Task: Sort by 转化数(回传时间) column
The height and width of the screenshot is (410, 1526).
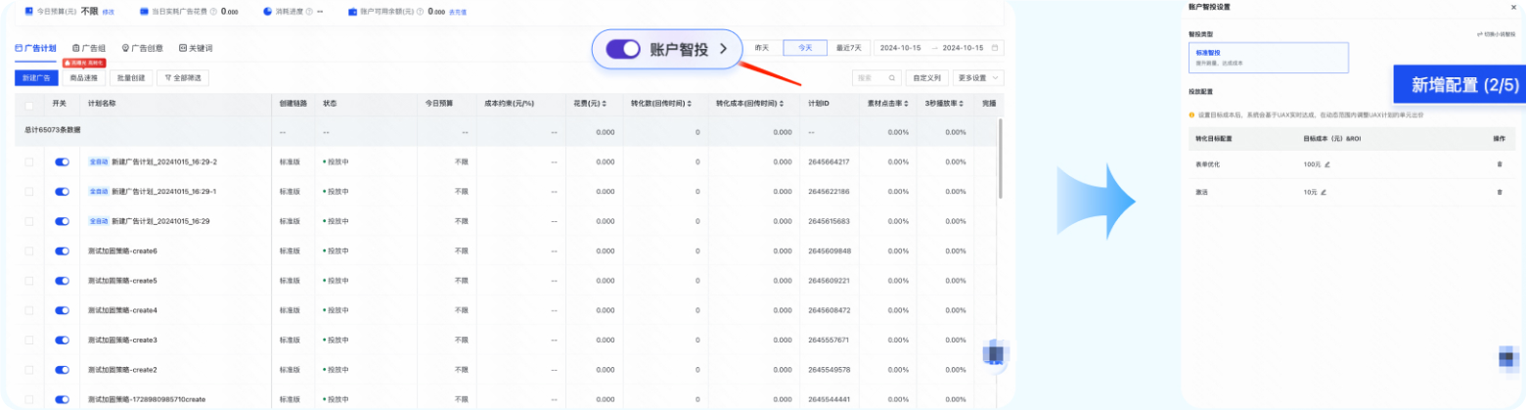Action: coord(692,104)
